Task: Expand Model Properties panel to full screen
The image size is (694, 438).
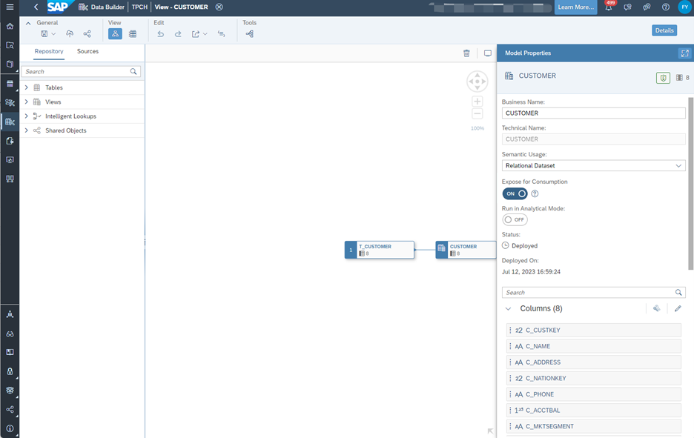Action: coord(684,53)
